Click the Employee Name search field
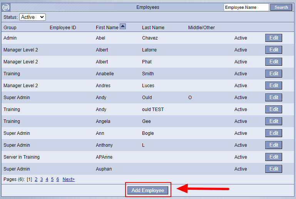The height and width of the screenshot is (199, 296). 246,7
